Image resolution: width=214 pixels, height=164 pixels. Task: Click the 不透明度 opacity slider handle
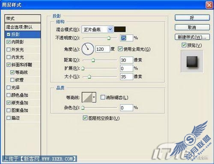point(109,38)
